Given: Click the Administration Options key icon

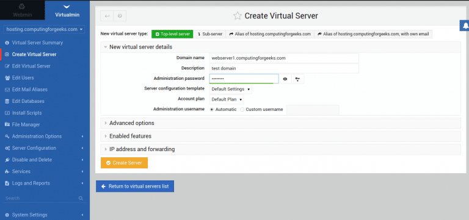Looking at the screenshot, I should tap(7, 137).
